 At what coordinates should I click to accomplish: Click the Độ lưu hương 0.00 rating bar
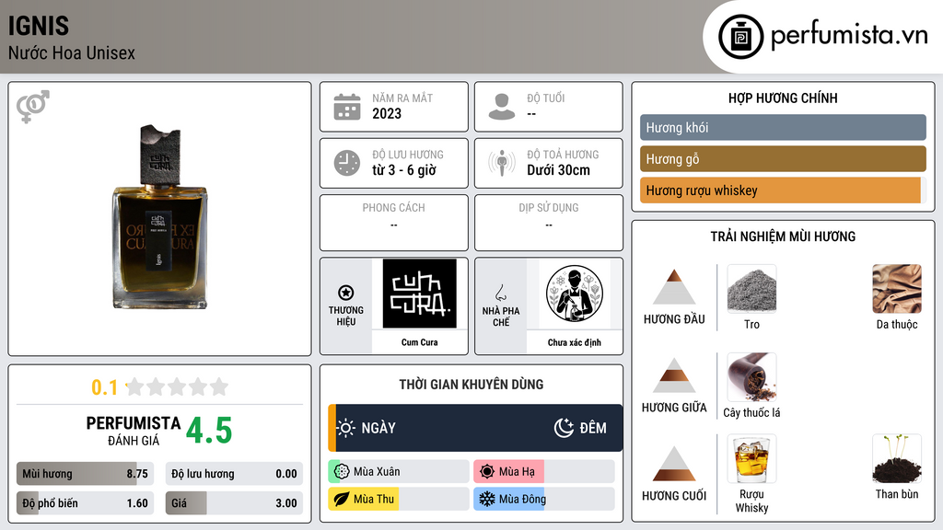pyautogui.click(x=234, y=474)
